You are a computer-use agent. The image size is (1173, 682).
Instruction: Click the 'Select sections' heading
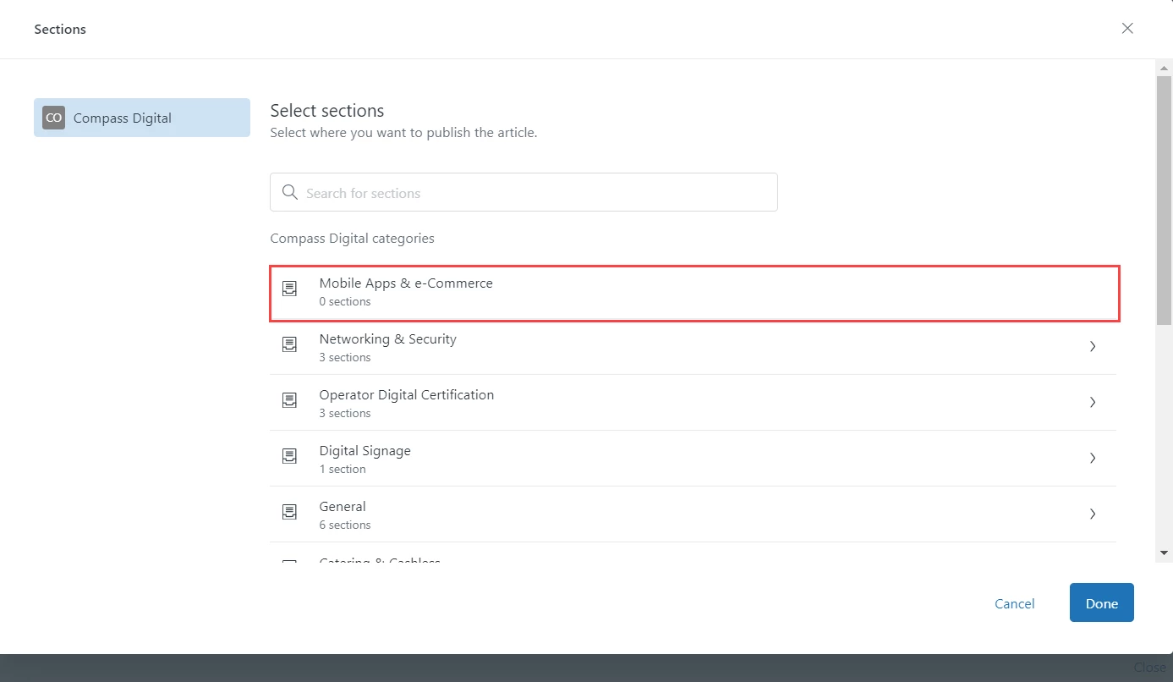click(327, 110)
